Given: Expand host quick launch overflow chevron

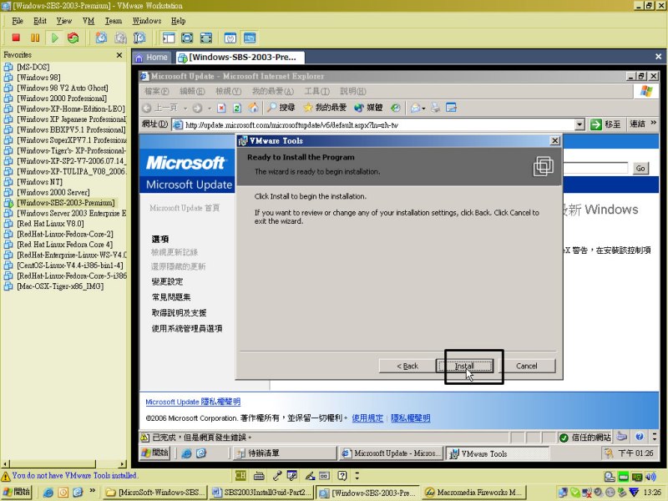Looking at the screenshot, I should point(92,491).
